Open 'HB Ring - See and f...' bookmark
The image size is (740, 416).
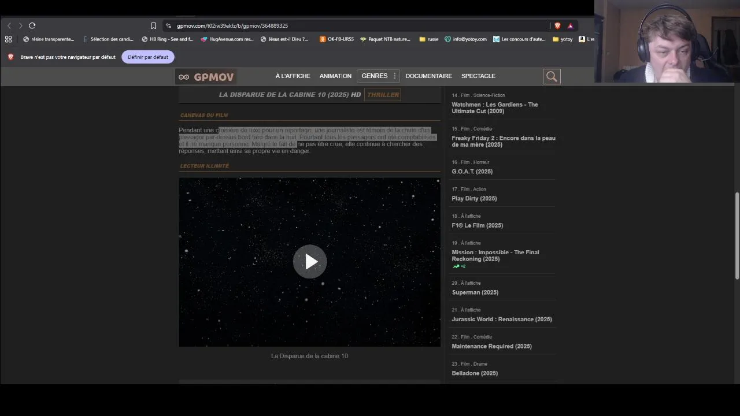point(168,39)
